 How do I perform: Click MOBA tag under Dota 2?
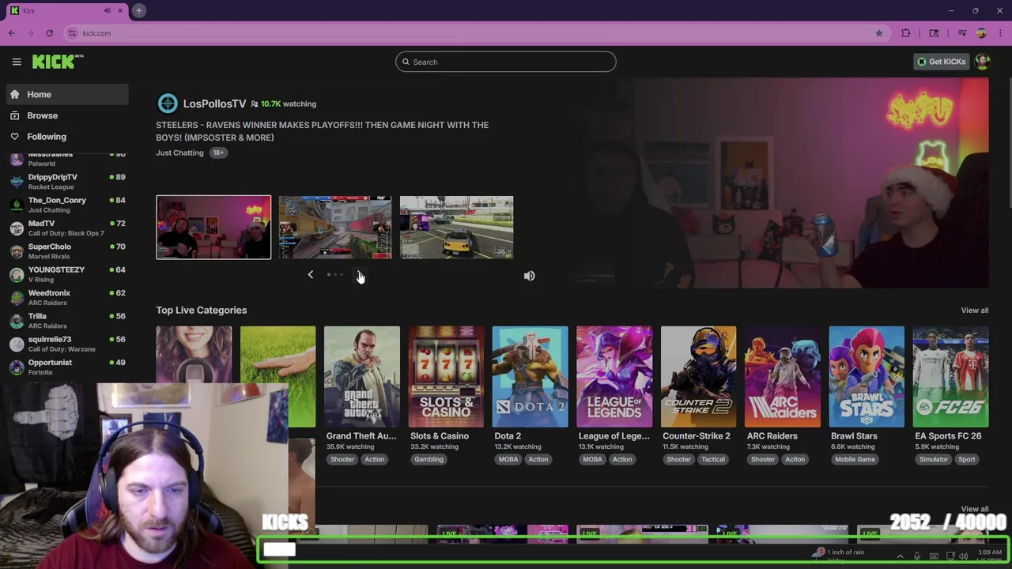point(508,459)
